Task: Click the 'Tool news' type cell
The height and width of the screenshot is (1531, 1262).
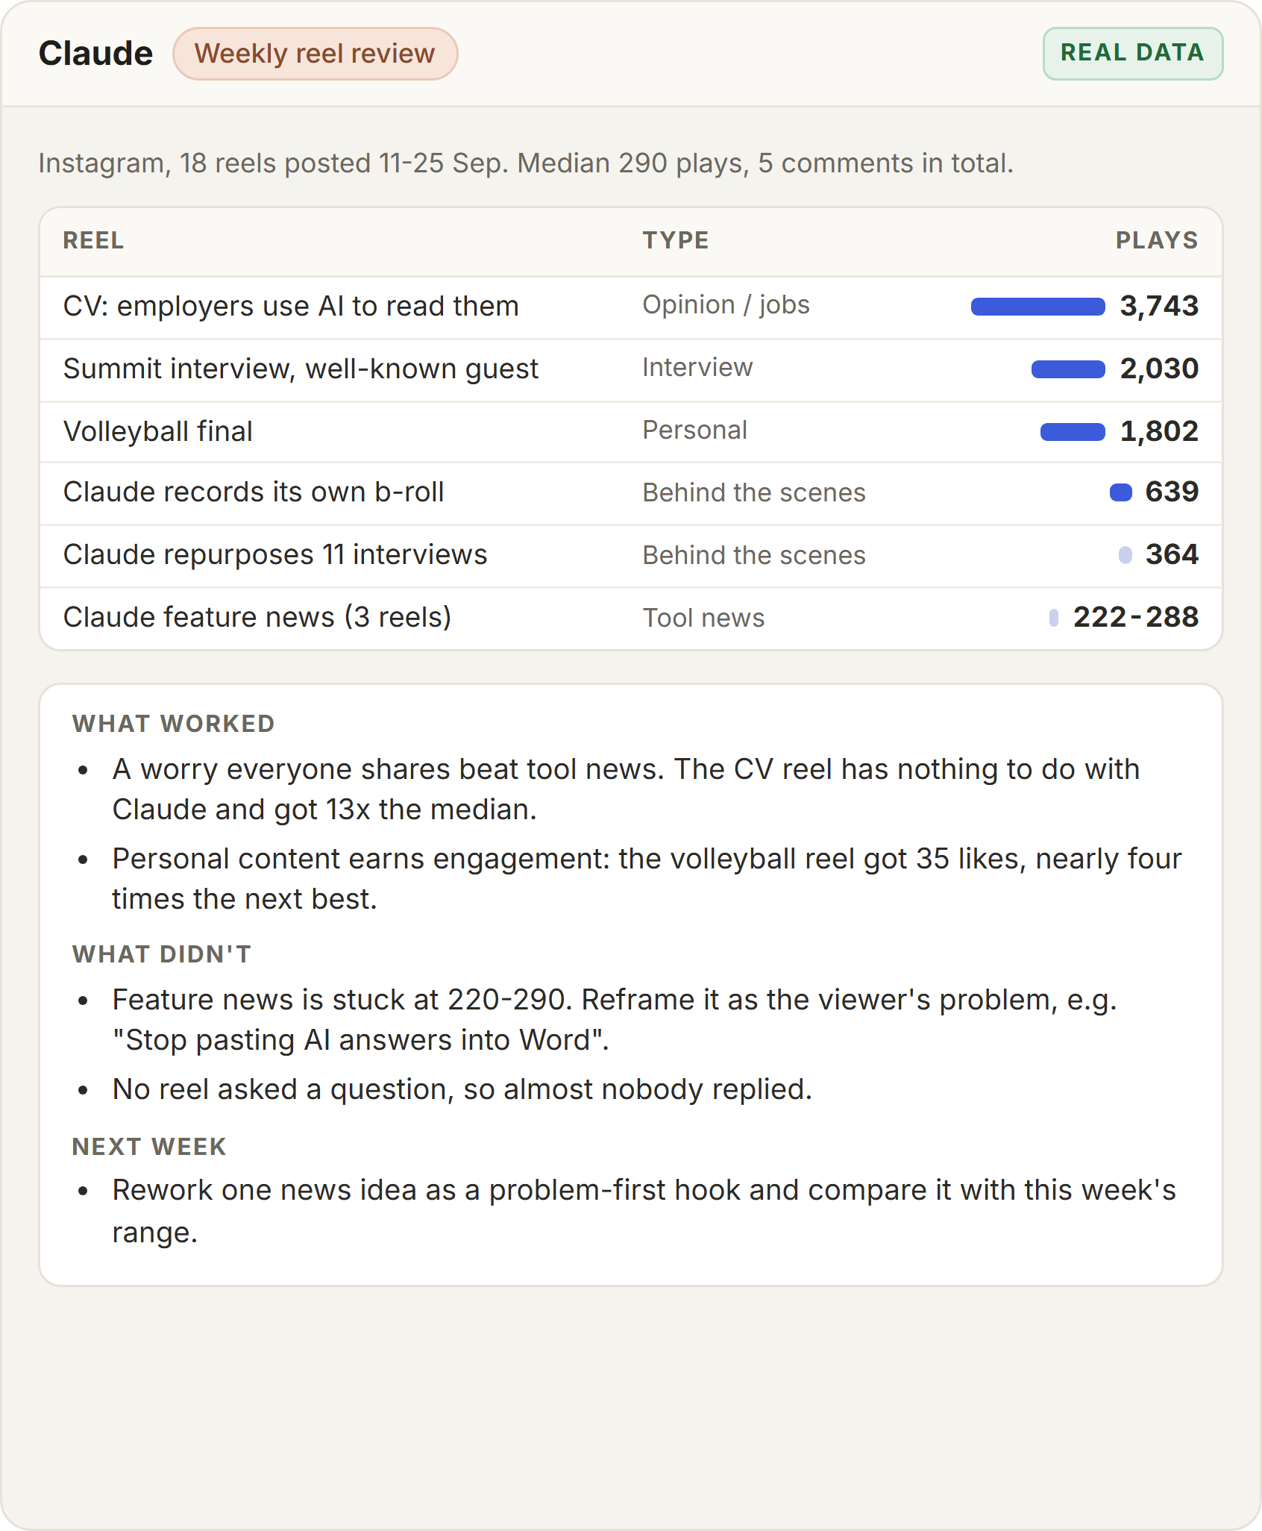Action: (x=704, y=618)
